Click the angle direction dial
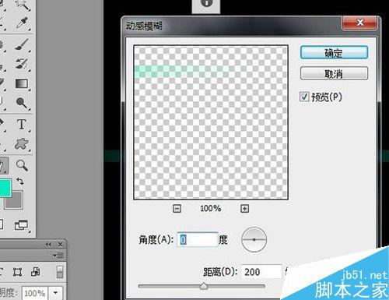 point(254,239)
